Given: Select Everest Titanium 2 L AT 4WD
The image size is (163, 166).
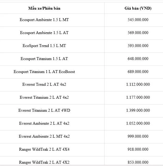Looking at the screenshot, I should click(x=44, y=111).
